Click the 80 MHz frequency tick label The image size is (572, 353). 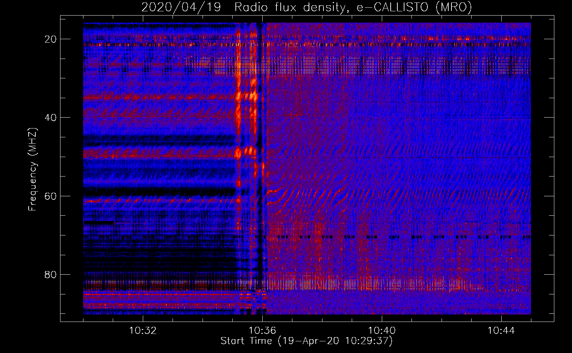point(51,274)
